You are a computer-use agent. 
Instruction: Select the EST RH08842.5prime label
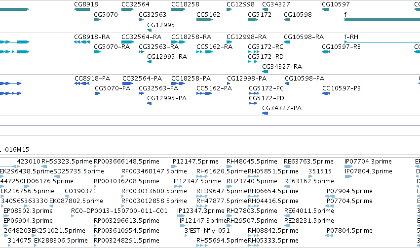273,231
